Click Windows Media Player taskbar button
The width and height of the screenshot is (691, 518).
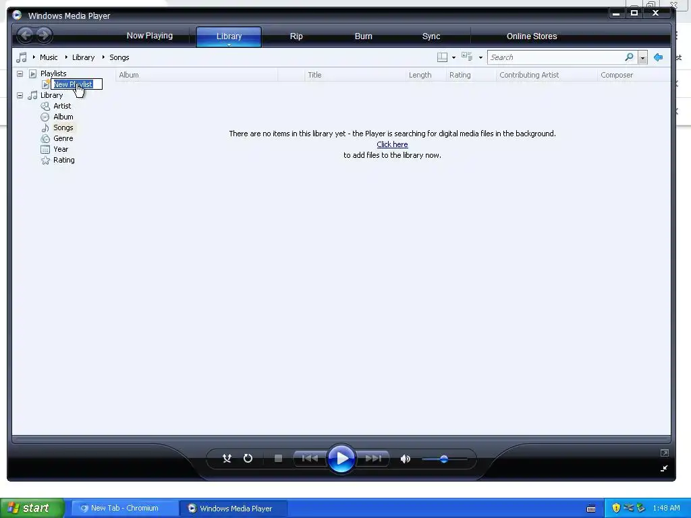(233, 509)
